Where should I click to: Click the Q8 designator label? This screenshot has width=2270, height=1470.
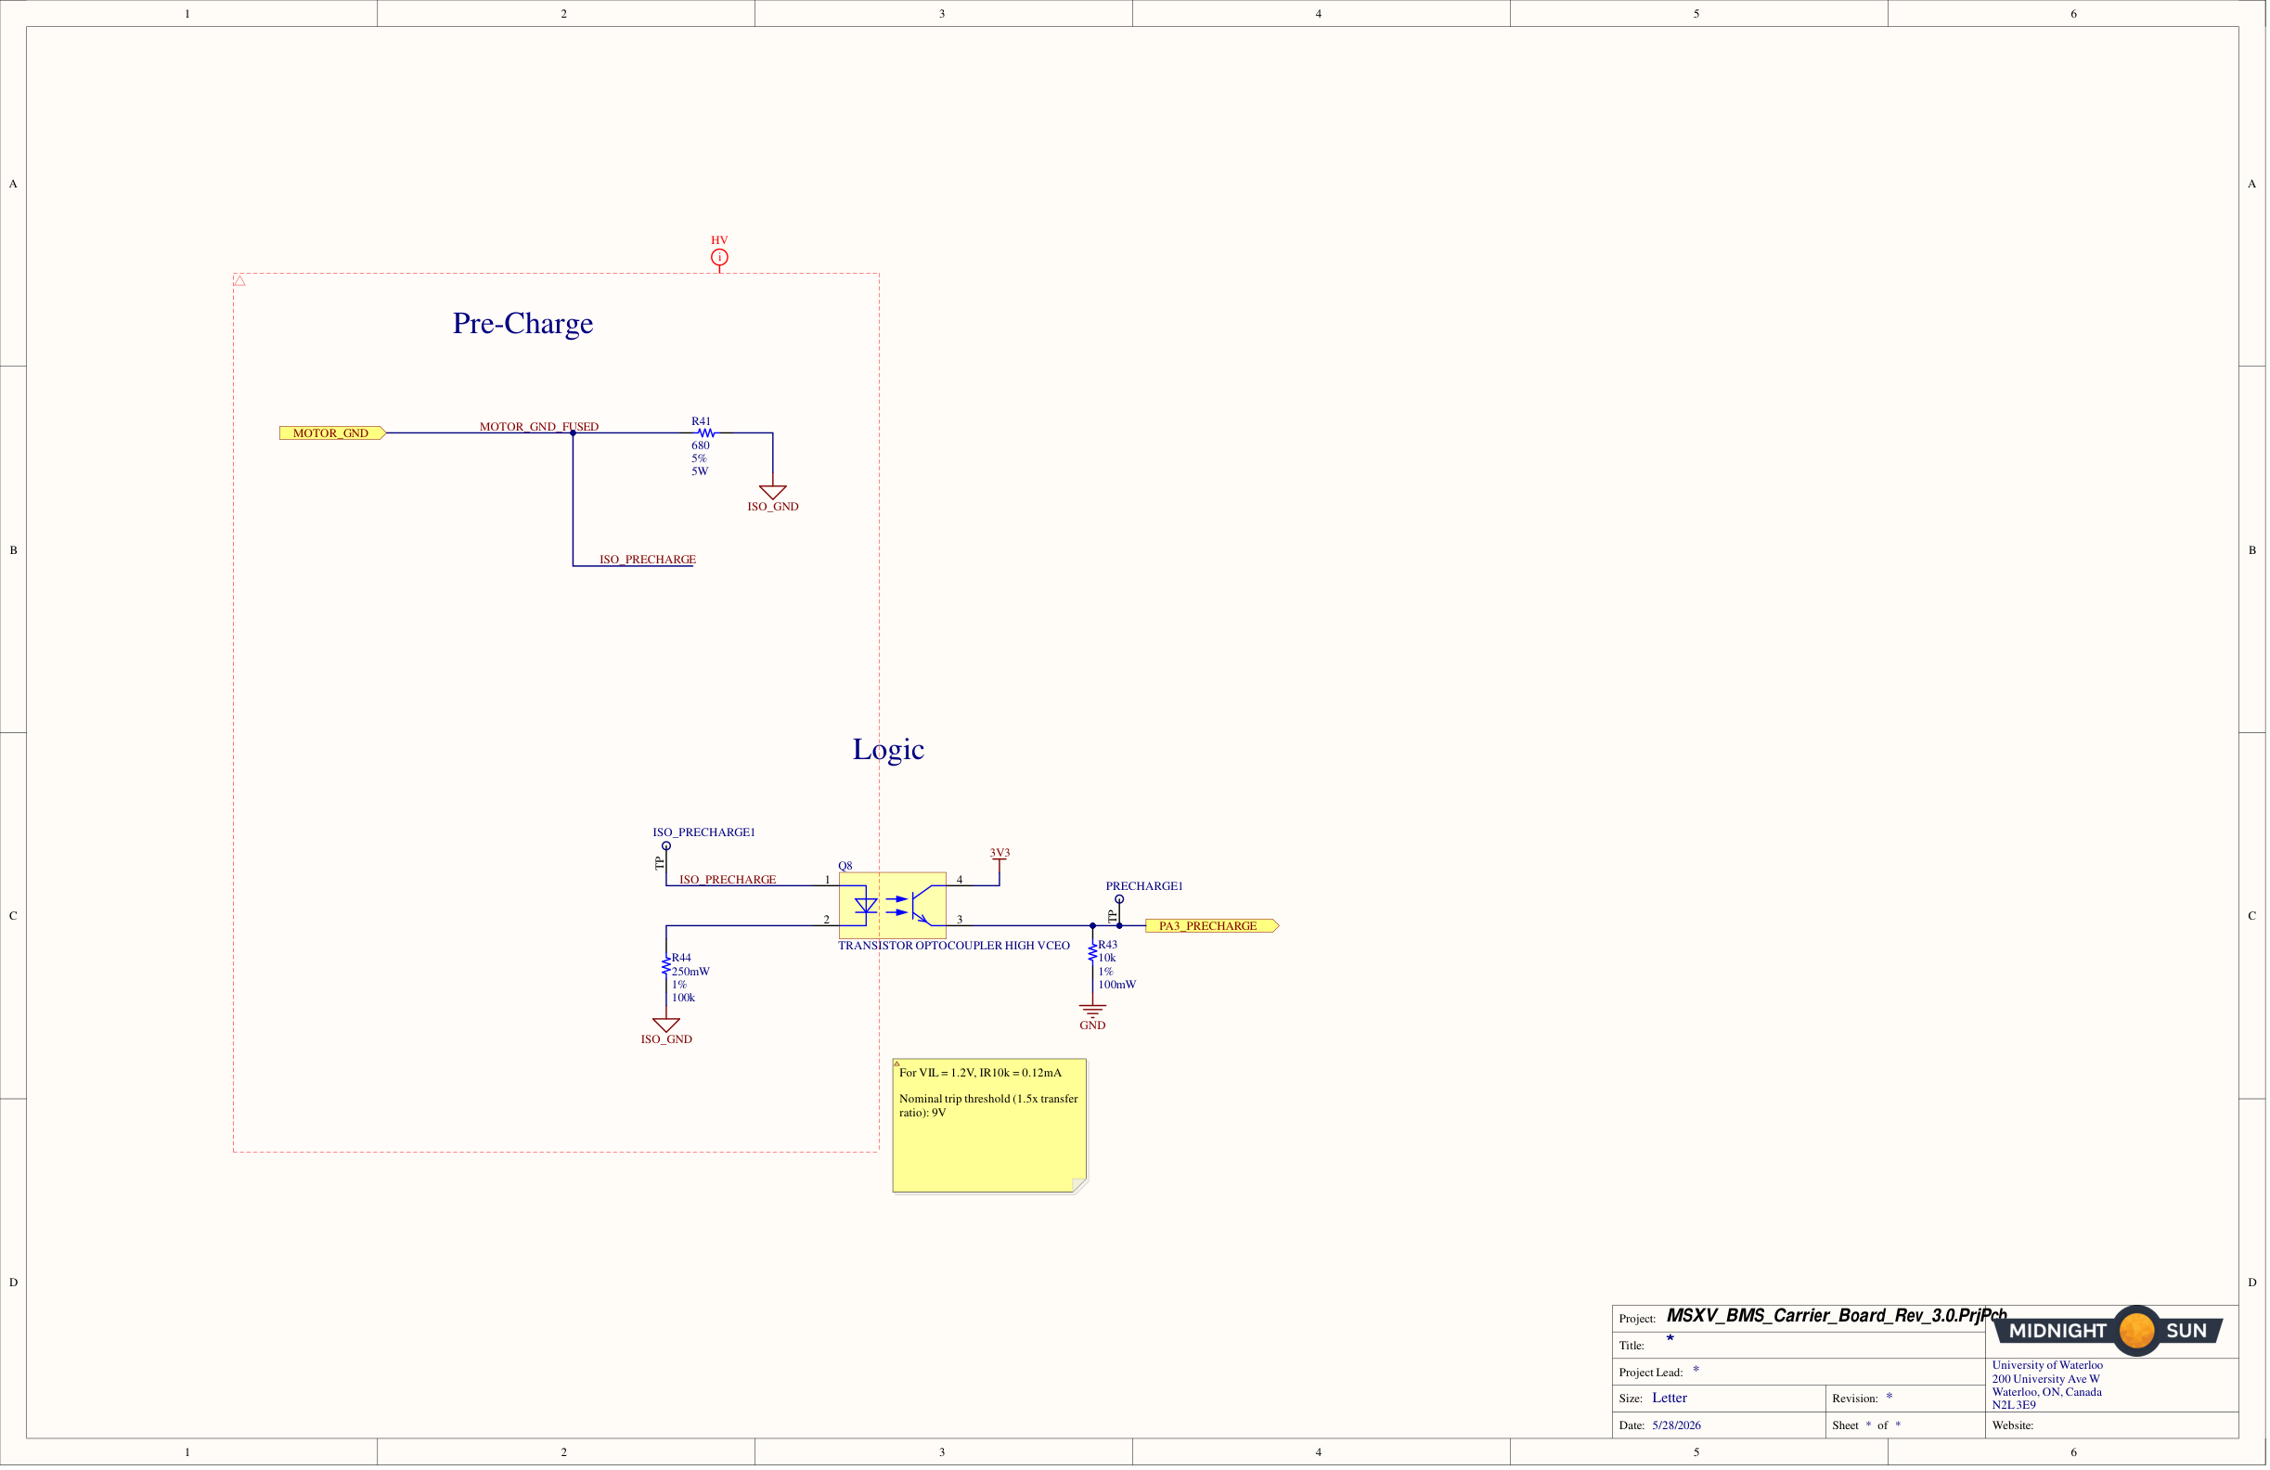pyautogui.click(x=845, y=866)
